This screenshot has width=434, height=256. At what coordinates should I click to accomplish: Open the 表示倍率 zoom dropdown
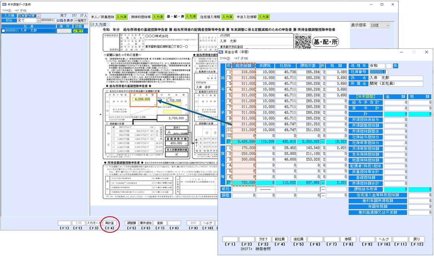coord(380,25)
